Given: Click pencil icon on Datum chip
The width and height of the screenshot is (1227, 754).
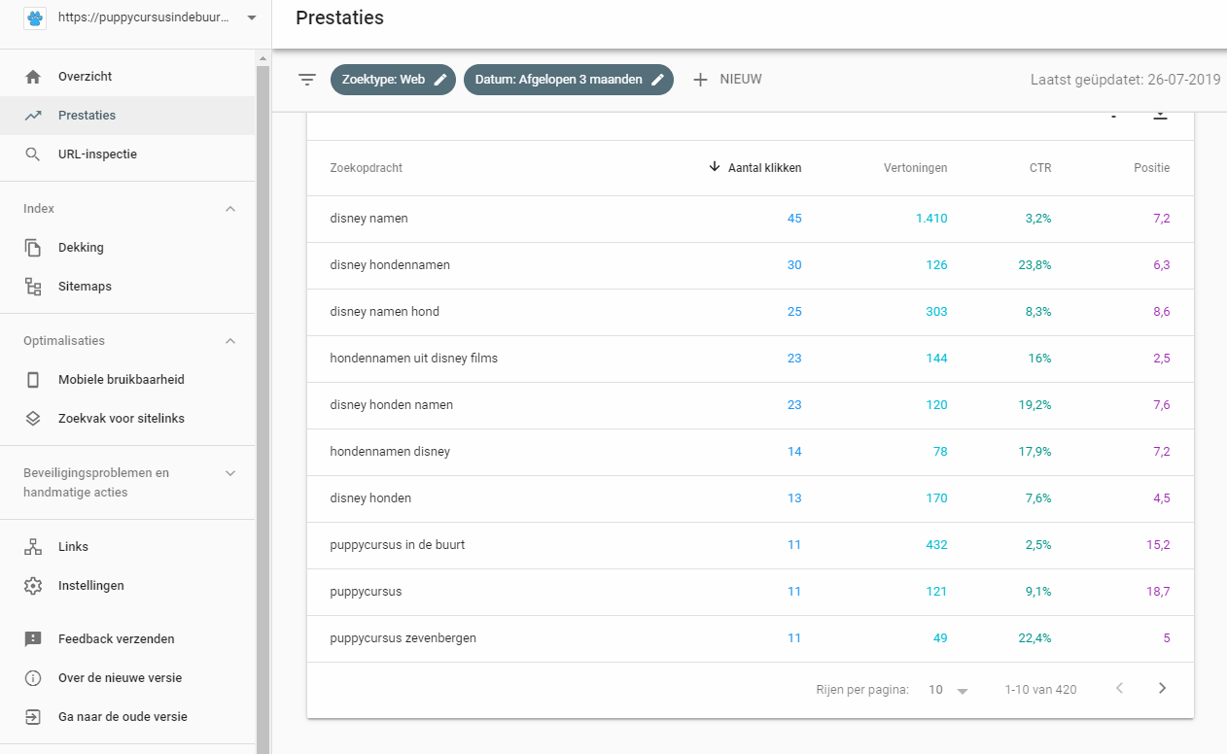Looking at the screenshot, I should [658, 80].
